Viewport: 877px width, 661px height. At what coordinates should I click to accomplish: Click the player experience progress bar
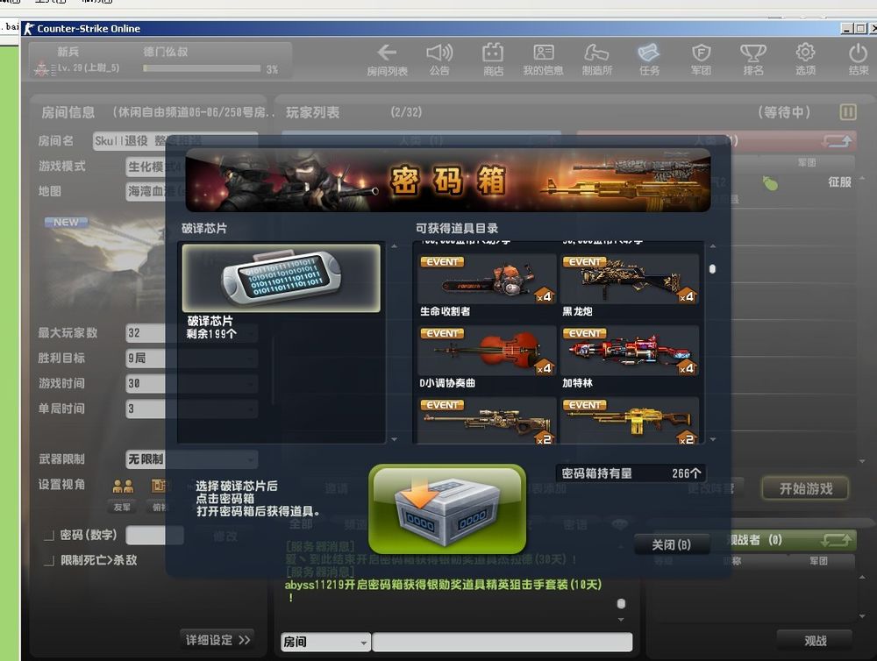click(x=202, y=68)
